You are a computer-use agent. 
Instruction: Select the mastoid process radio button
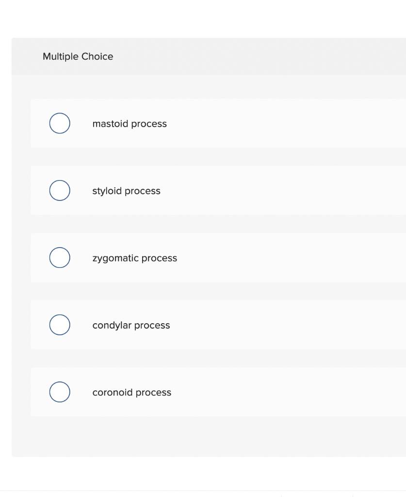point(59,123)
